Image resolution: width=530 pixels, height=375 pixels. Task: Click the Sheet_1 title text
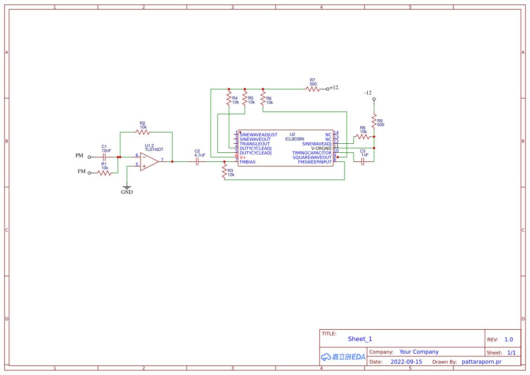(x=360, y=339)
